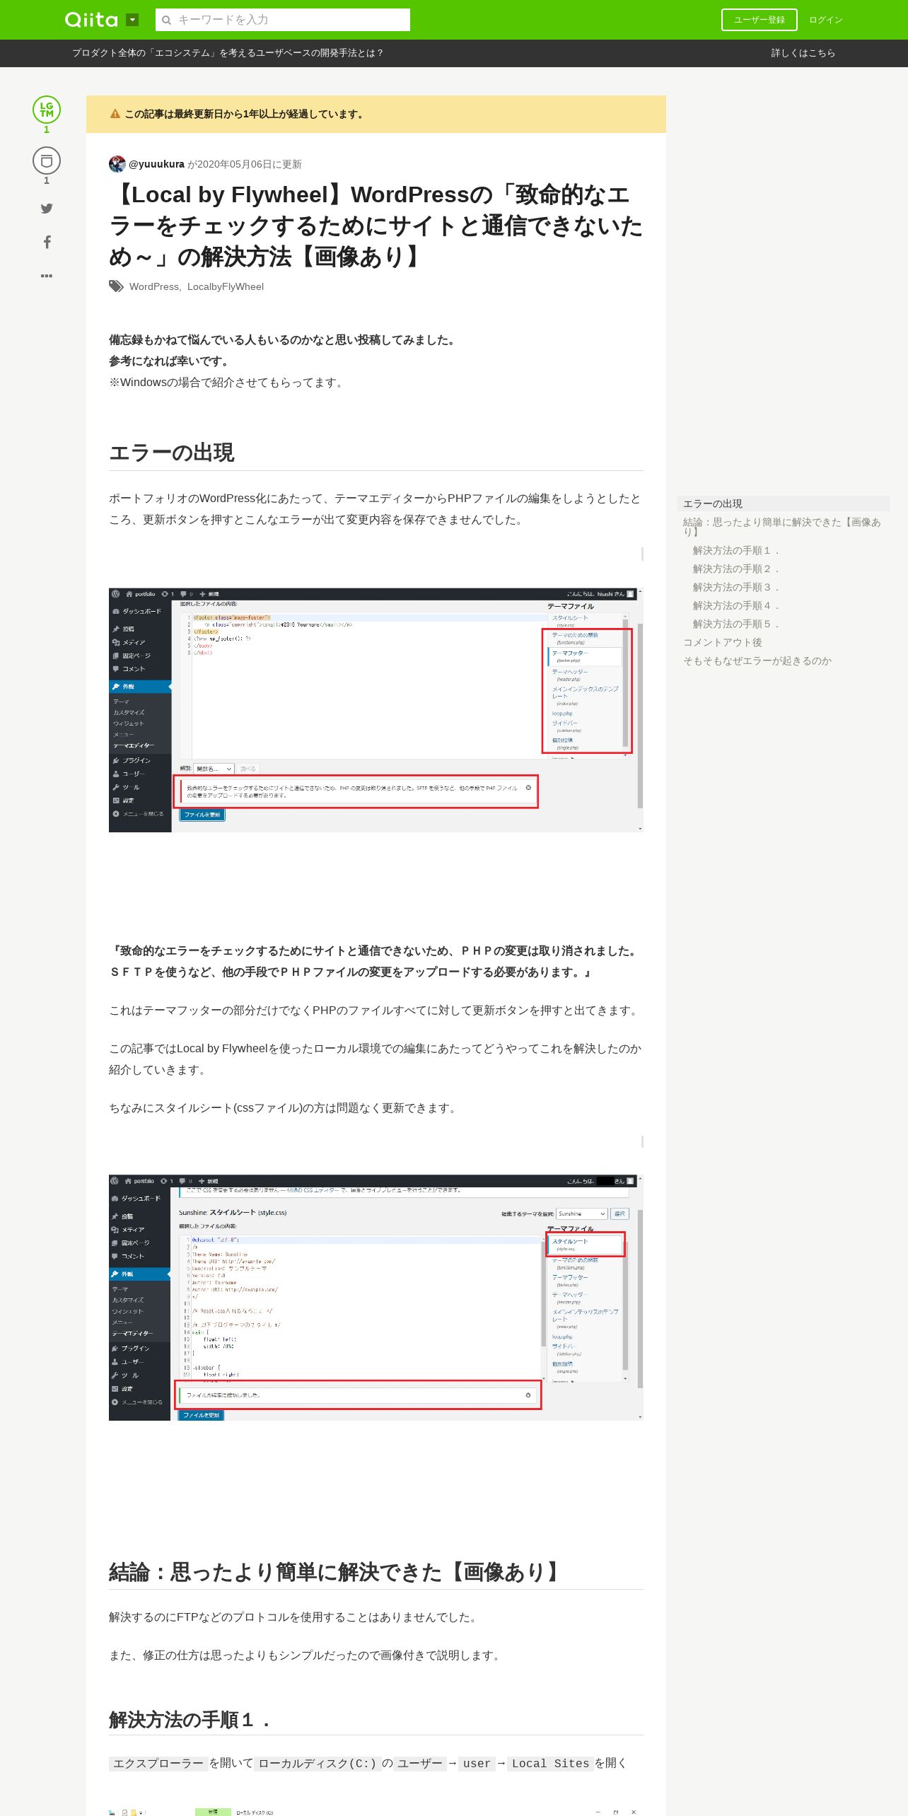This screenshot has width=908, height=1816.
Task: Click the Qiita logo
Action: click(x=91, y=20)
